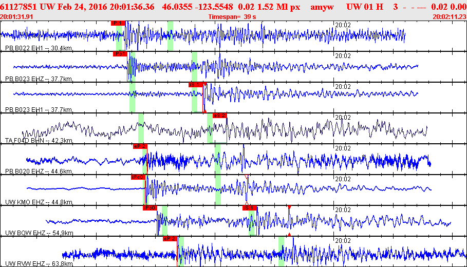
Task: Select channel label UW RWW EHZ -- 63.8km
Action: click(39, 264)
